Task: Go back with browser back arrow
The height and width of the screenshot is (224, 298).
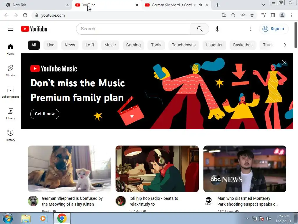Action: (6, 15)
